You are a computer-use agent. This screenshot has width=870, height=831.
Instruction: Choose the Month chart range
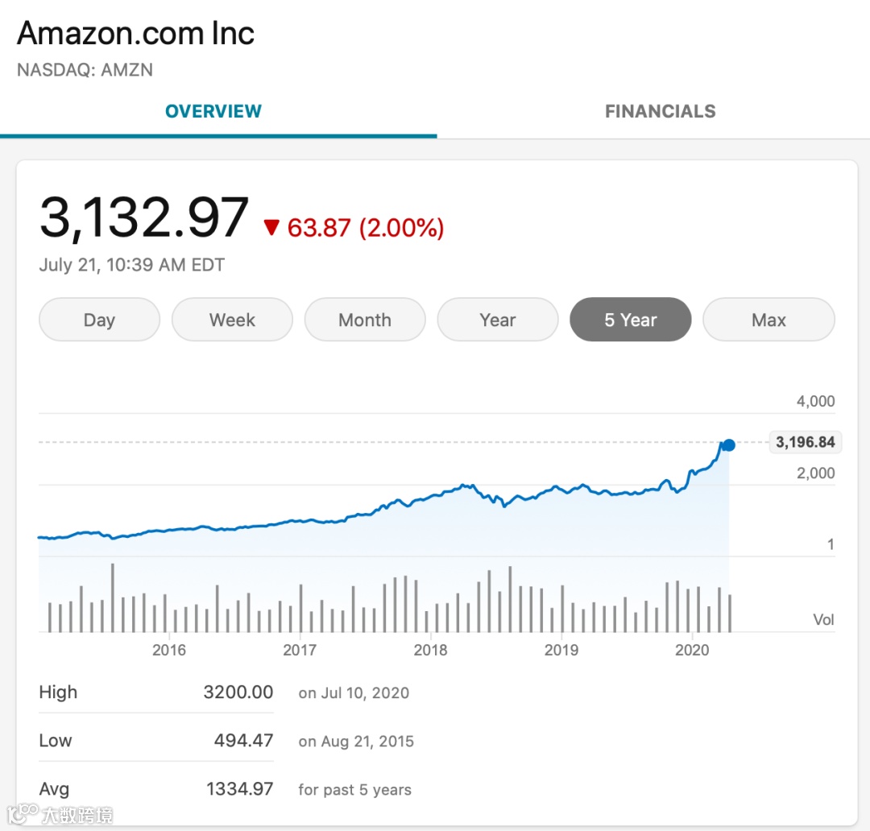click(x=364, y=320)
